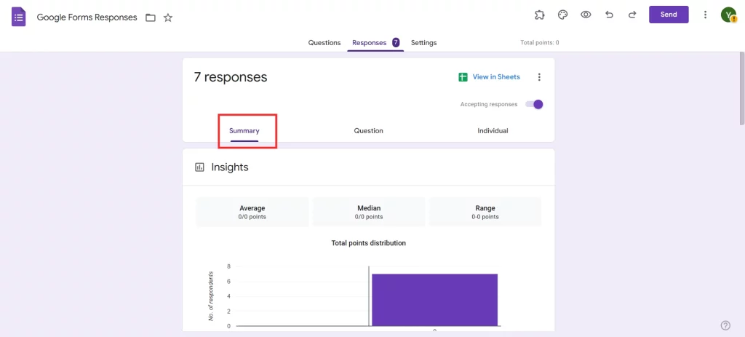Viewport: 745px width, 337px height.
Task: Click the purple bar in the distribution chart
Action: click(435, 300)
